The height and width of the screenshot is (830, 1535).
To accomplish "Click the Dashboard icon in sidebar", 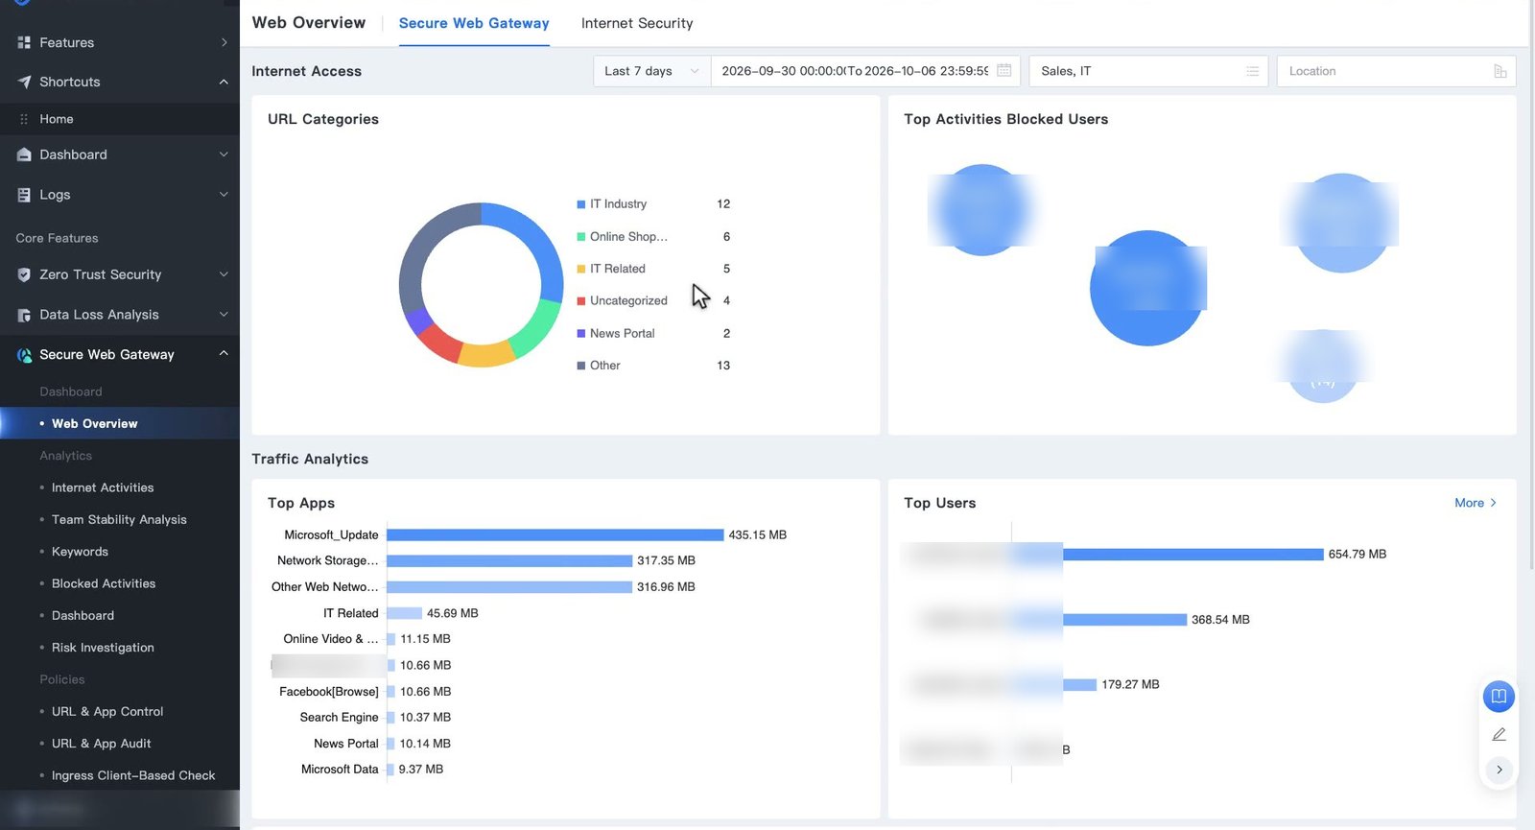I will coord(24,154).
